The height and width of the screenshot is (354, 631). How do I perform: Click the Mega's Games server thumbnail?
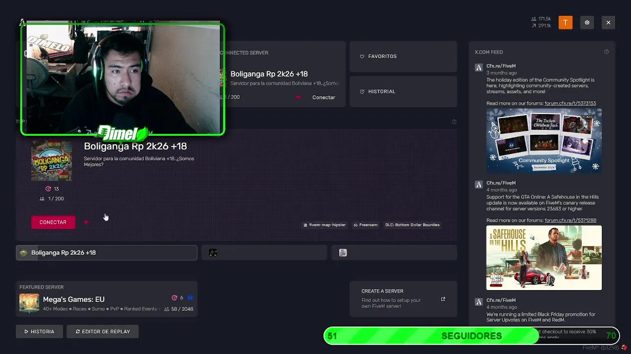click(x=29, y=303)
